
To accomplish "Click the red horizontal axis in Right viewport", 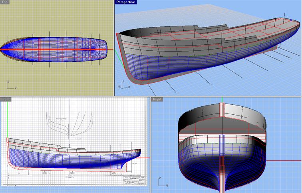I will pos(284,160).
